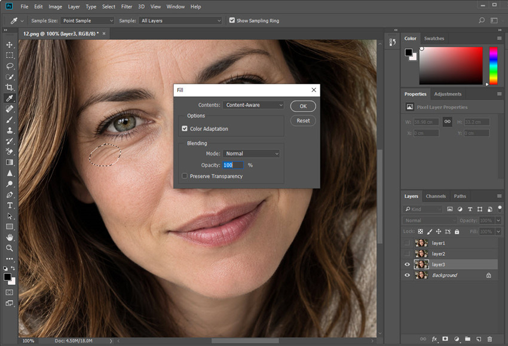The width and height of the screenshot is (508, 346).
Task: Click the Create new layer icon
Action: point(479,339)
